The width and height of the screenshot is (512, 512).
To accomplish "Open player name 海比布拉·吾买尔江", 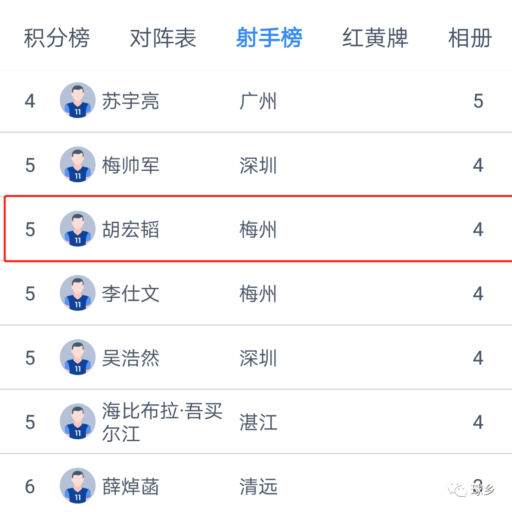I will (162, 422).
